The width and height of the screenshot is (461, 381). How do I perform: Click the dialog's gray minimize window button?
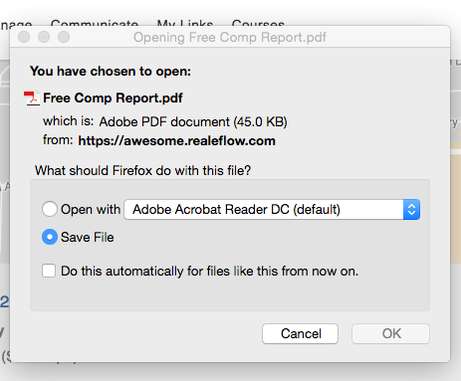tap(44, 37)
